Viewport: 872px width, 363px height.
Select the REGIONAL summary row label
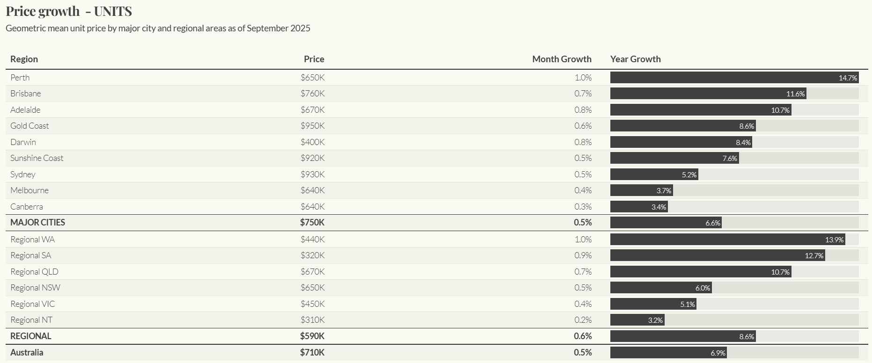point(31,336)
